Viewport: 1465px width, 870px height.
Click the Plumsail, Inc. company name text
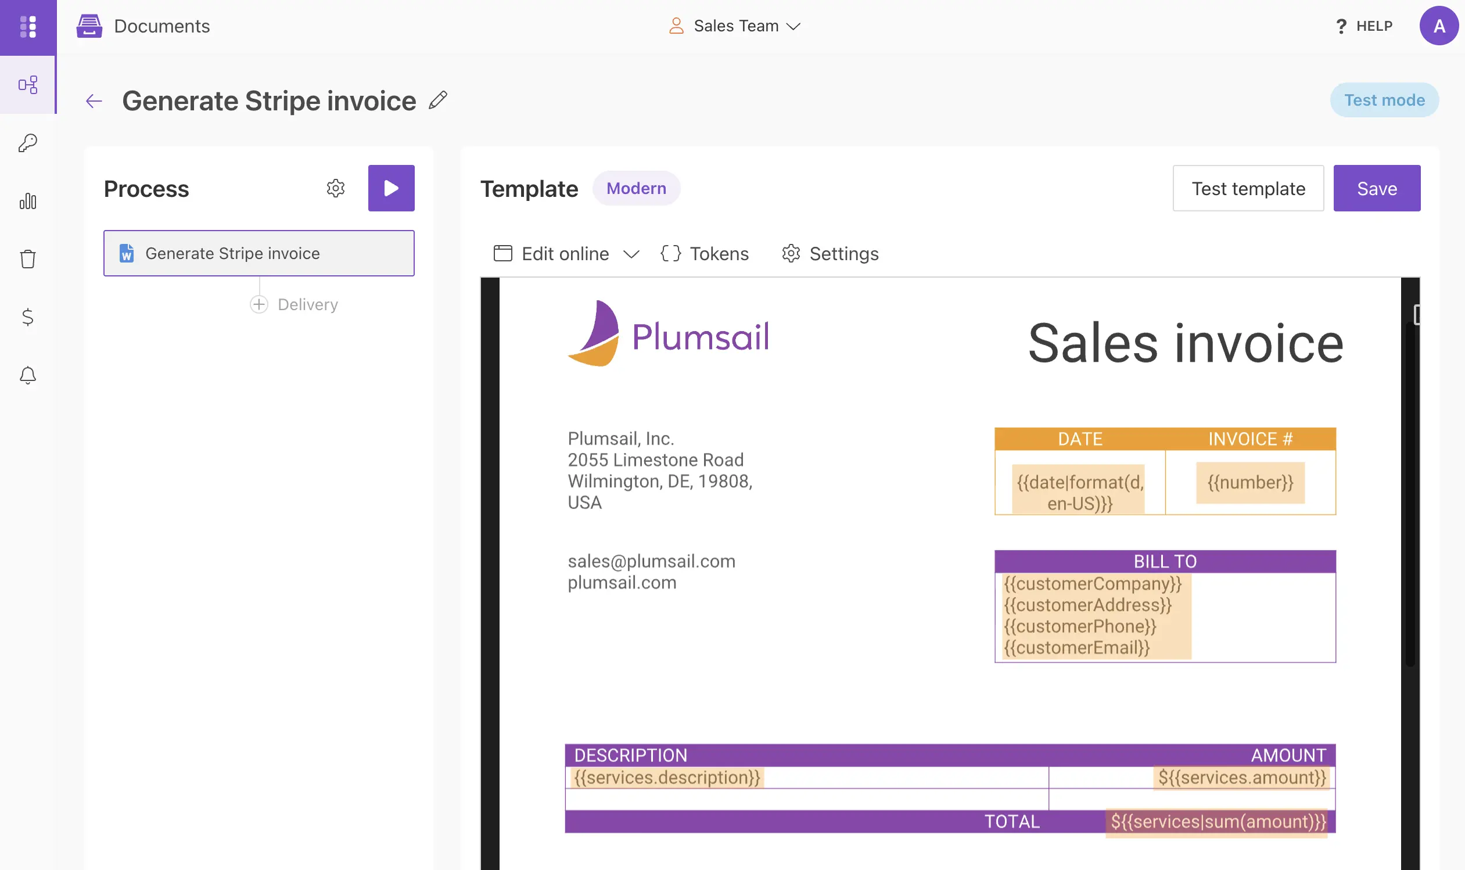(621, 438)
